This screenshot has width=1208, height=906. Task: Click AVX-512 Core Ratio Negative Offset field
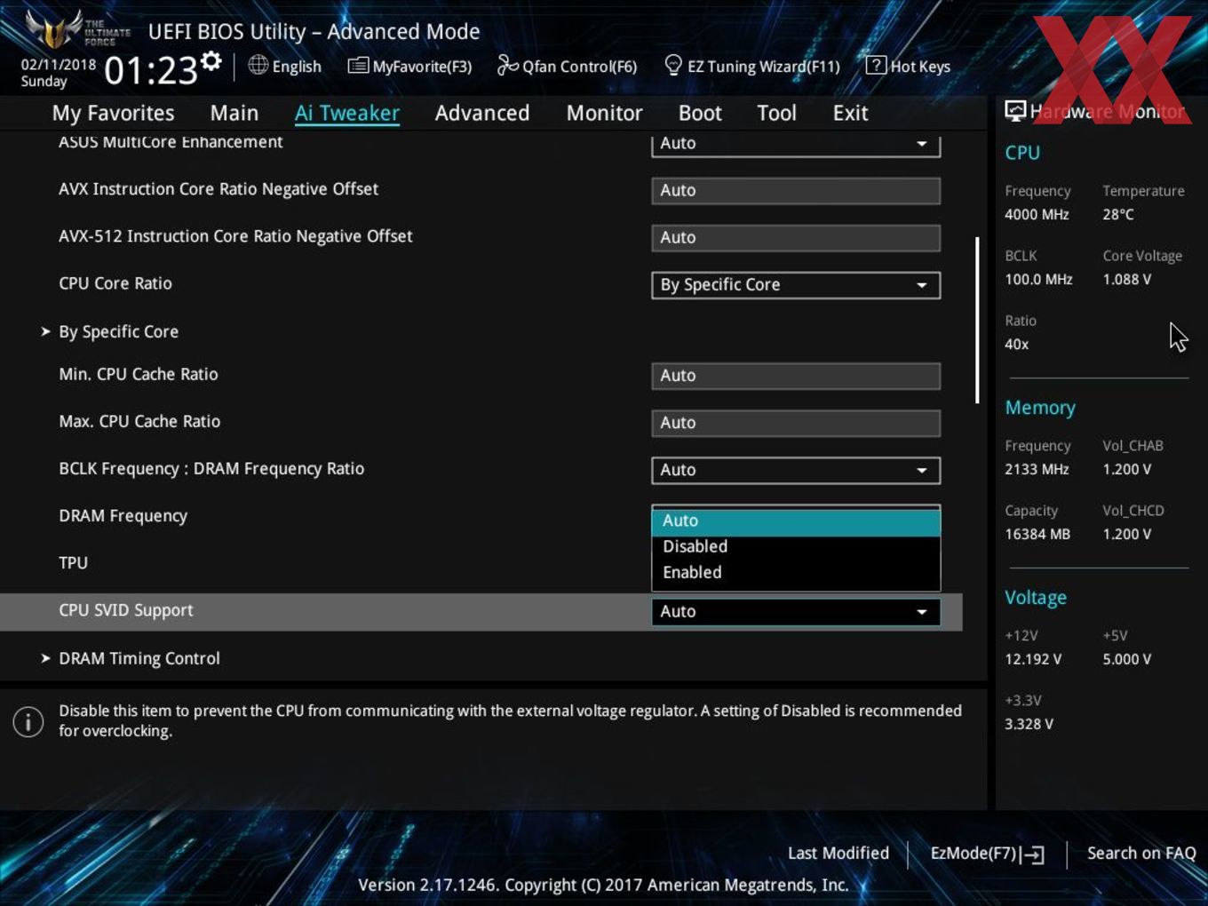796,237
